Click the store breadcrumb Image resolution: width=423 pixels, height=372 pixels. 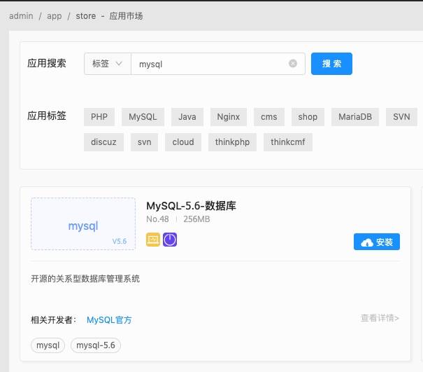(x=86, y=16)
